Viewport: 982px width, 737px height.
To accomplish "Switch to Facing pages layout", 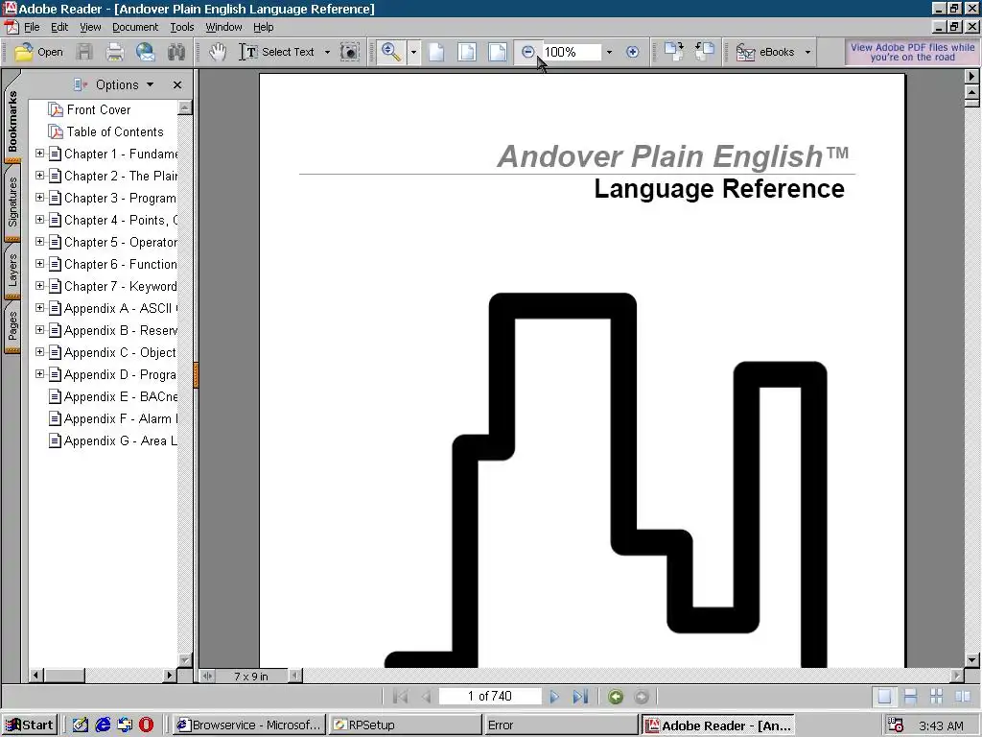I will point(963,697).
